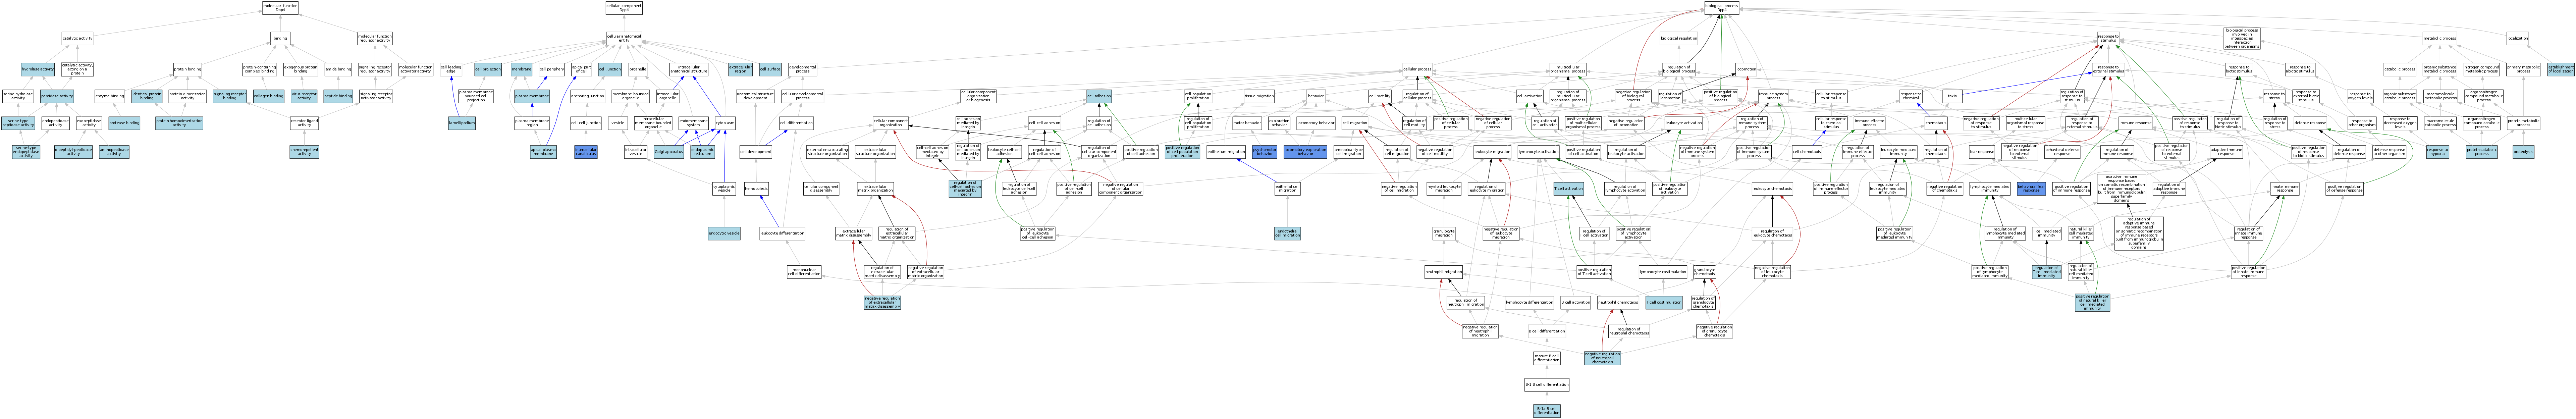The width and height of the screenshot is (2576, 419).
Task: Select the cytoplasmic vesicle node
Action: tap(724, 188)
